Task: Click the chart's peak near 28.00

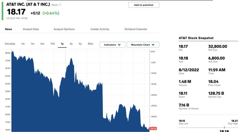Action: [x=13, y=52]
